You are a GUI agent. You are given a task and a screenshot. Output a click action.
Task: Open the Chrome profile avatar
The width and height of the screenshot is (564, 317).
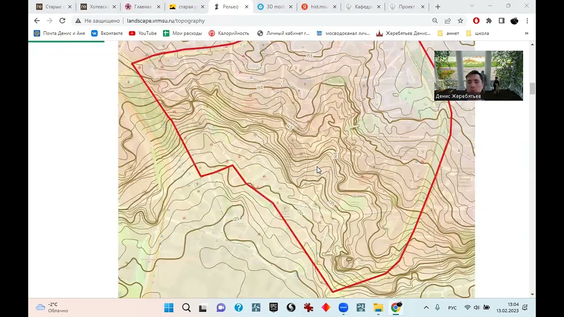tap(514, 21)
